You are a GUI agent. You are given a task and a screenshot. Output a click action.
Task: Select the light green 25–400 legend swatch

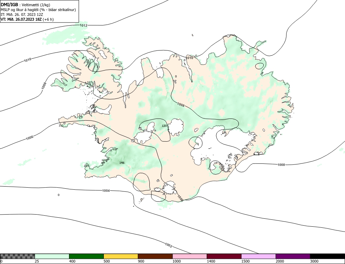[x=52, y=256]
